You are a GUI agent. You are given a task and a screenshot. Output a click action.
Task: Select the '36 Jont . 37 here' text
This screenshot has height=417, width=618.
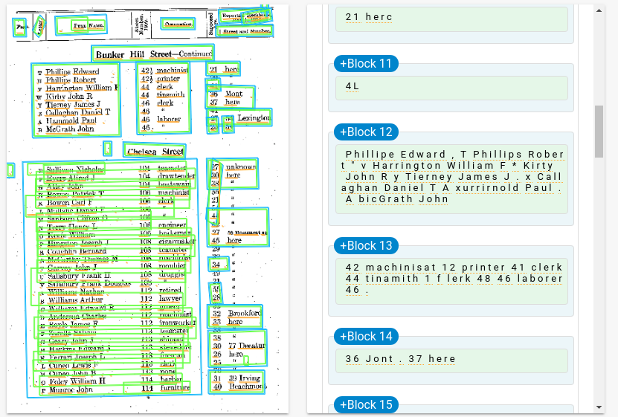point(451,361)
